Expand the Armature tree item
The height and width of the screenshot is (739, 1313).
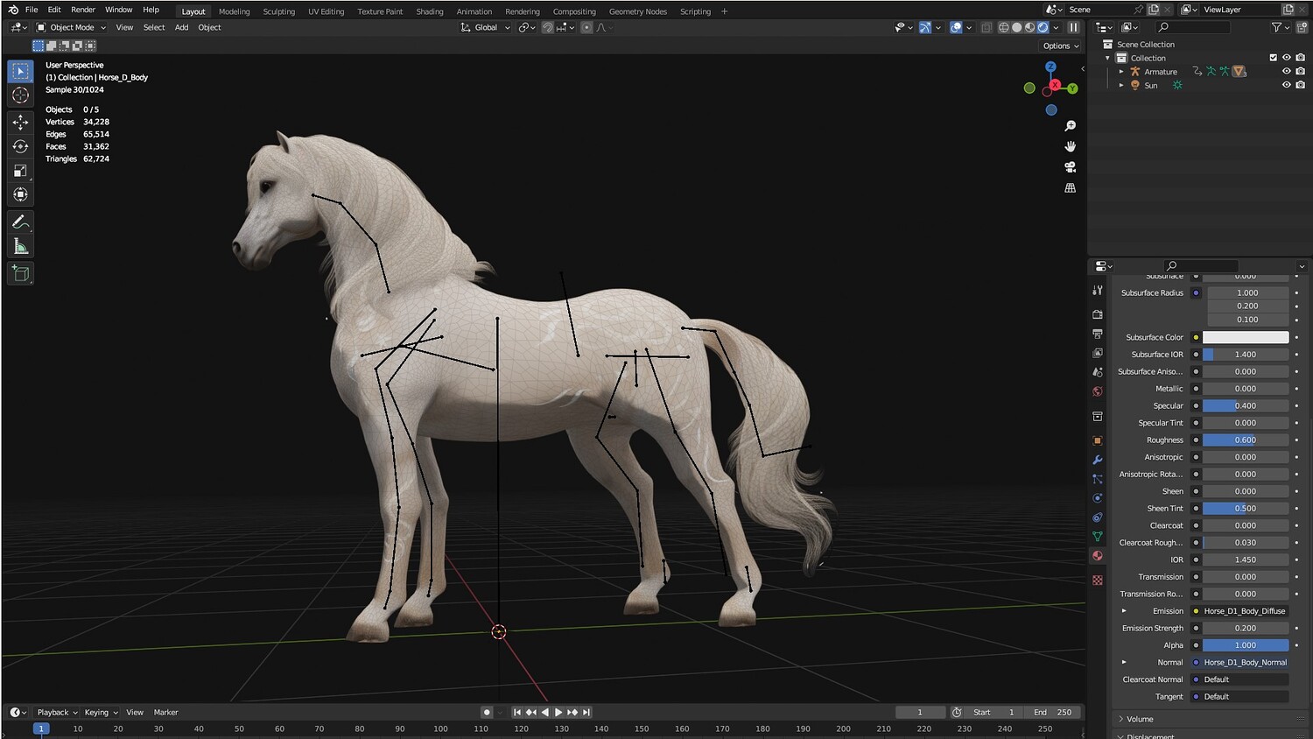click(x=1121, y=72)
